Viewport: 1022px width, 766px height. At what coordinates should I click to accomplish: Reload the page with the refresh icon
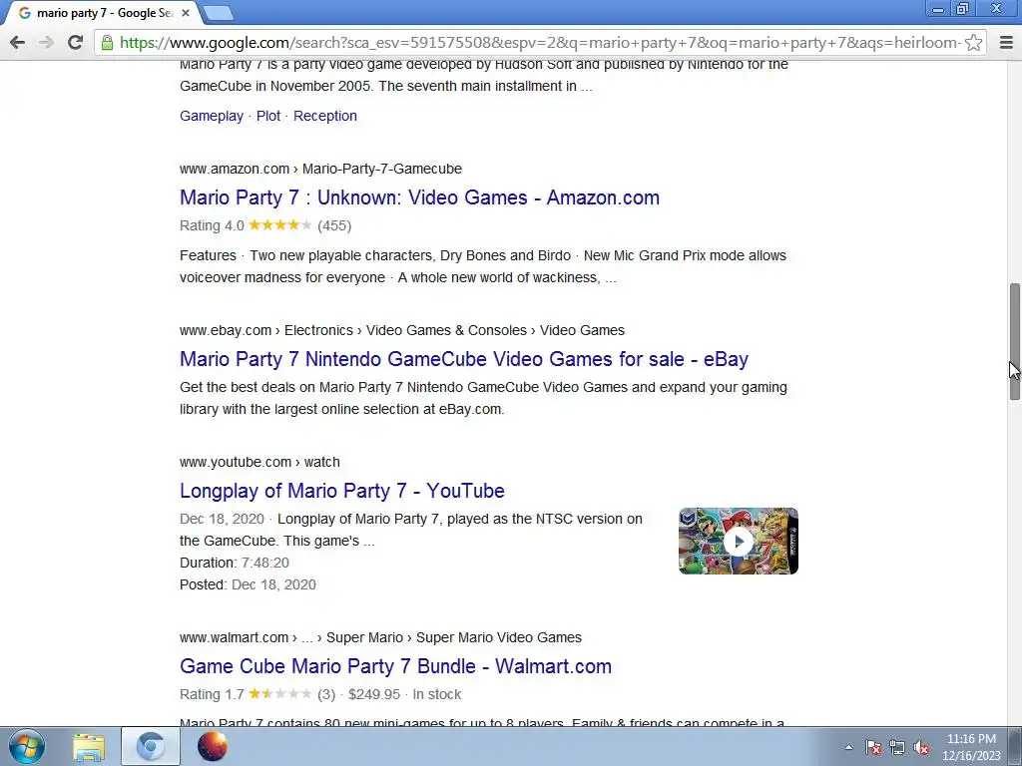pyautogui.click(x=75, y=42)
